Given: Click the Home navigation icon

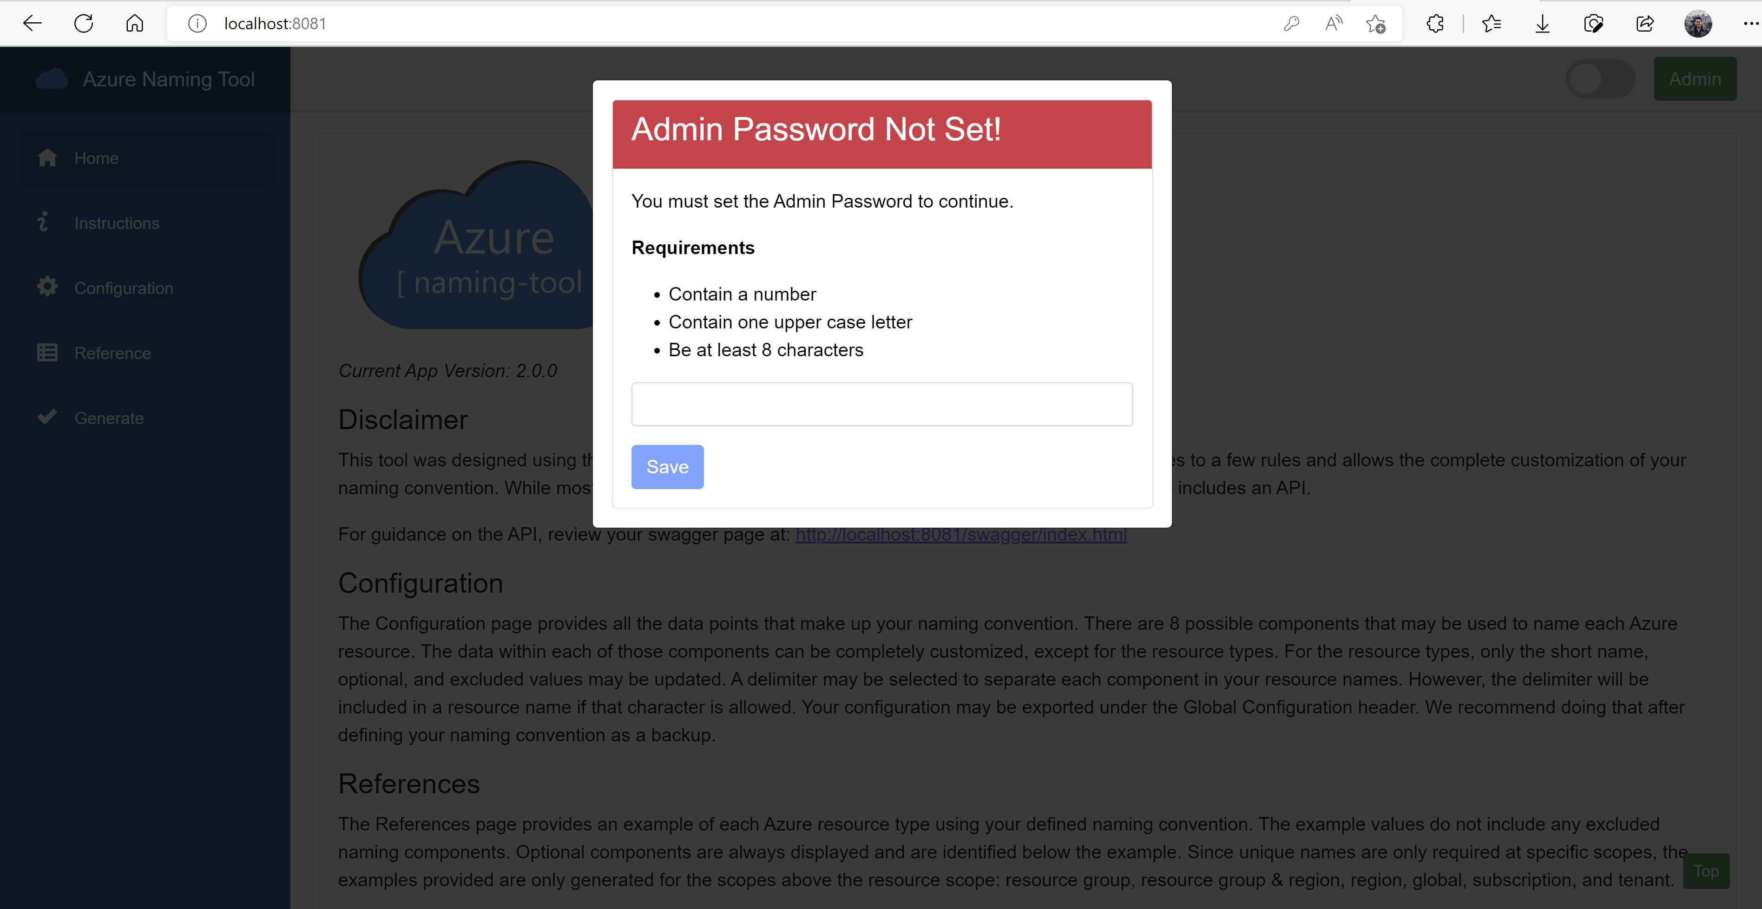Looking at the screenshot, I should 47,157.
